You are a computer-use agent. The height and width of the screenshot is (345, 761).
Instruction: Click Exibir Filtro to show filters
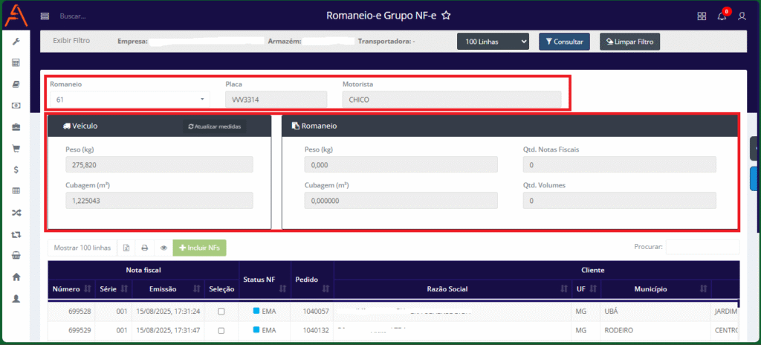(71, 41)
